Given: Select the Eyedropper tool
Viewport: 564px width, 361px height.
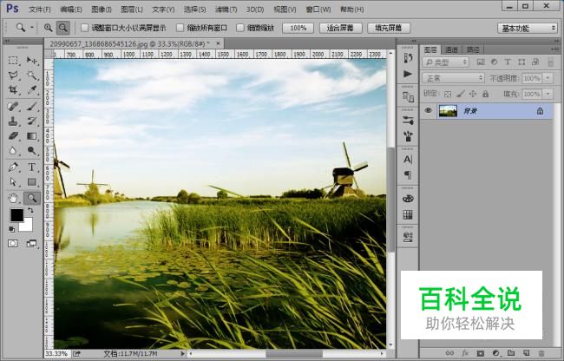Looking at the screenshot, I should [31, 90].
